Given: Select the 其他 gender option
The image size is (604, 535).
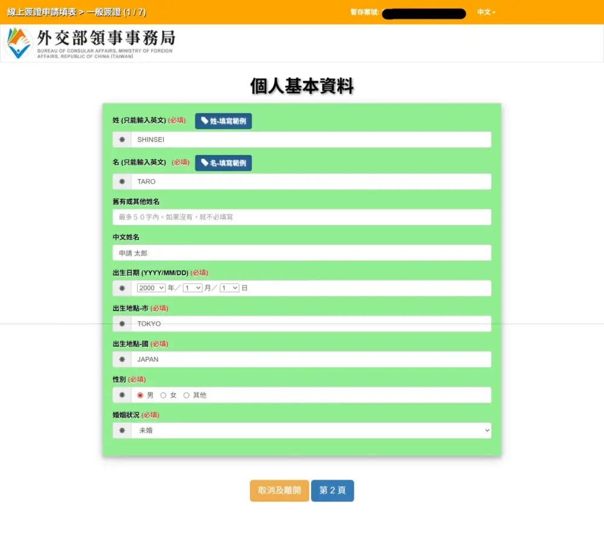Looking at the screenshot, I should 185,395.
